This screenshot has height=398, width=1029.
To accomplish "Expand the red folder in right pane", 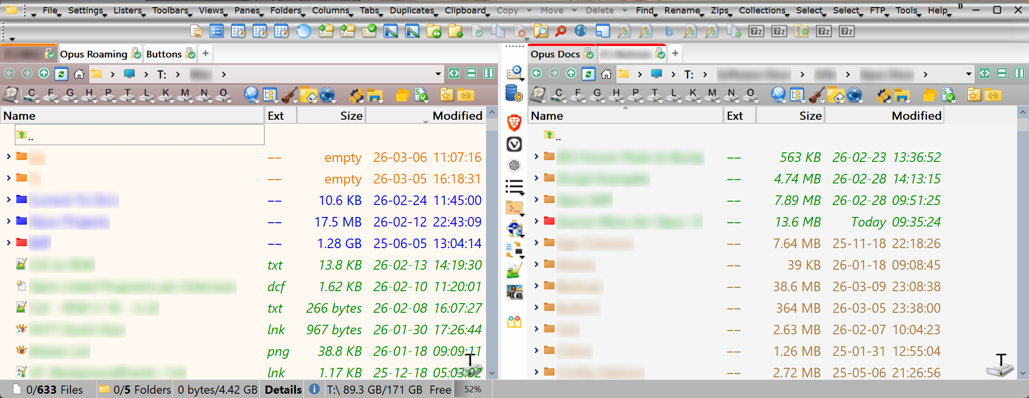I will (536, 221).
